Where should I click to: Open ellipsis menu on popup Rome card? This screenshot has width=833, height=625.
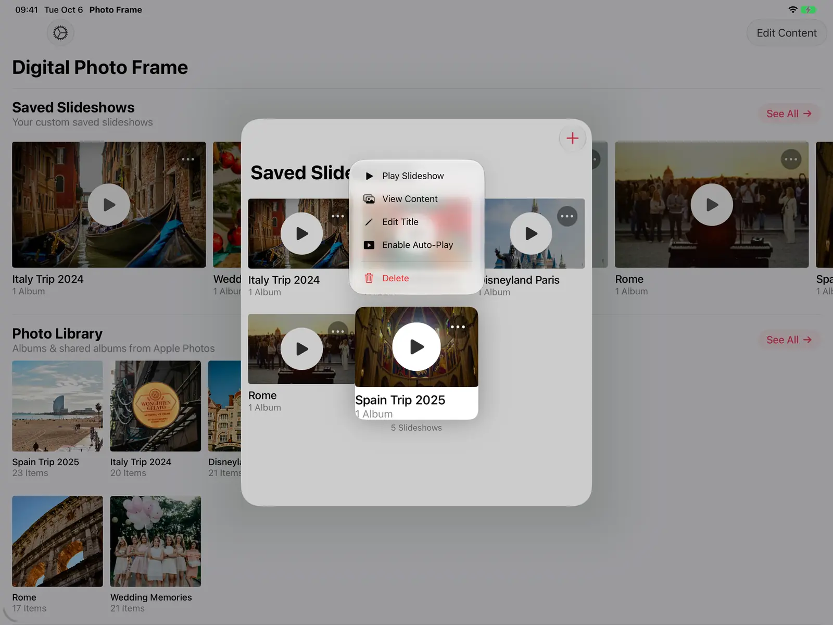[x=338, y=331]
